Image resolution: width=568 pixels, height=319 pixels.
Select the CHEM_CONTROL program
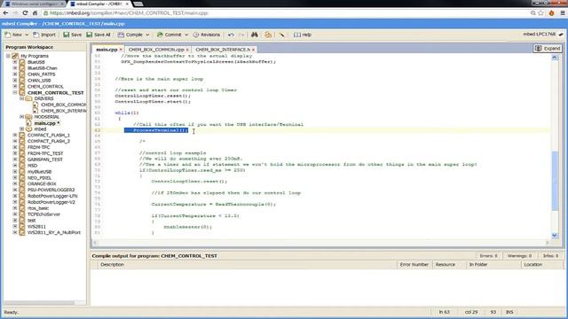[45, 87]
